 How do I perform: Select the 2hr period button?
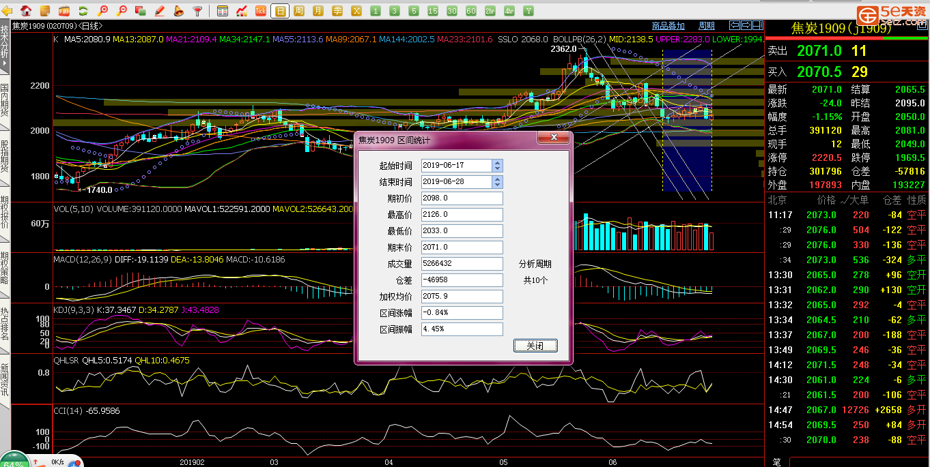coord(490,11)
